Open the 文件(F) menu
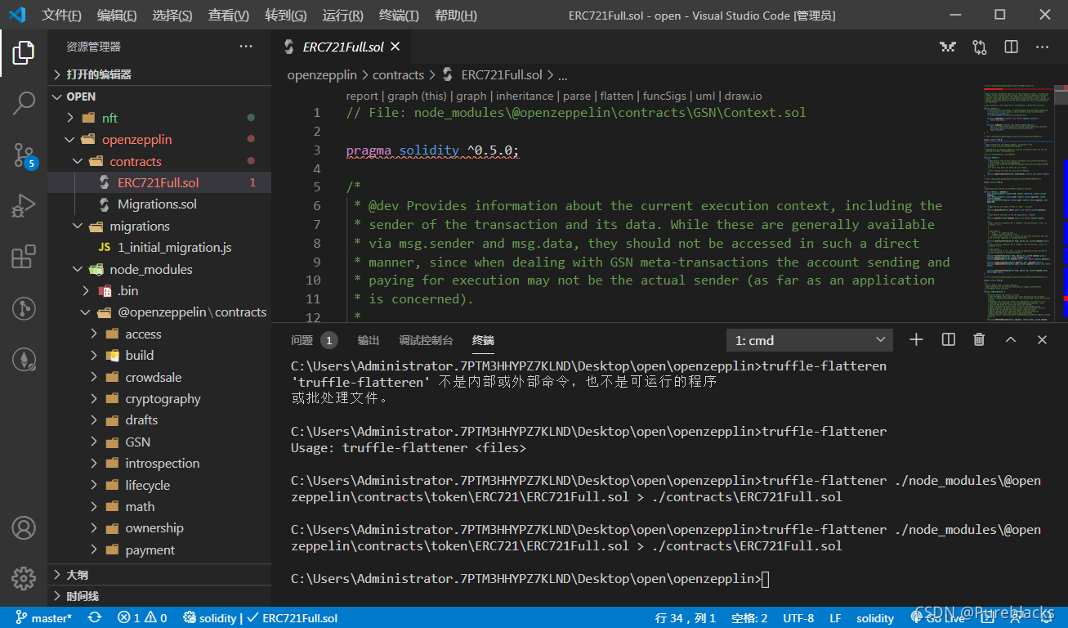This screenshot has height=628, width=1068. pyautogui.click(x=62, y=16)
